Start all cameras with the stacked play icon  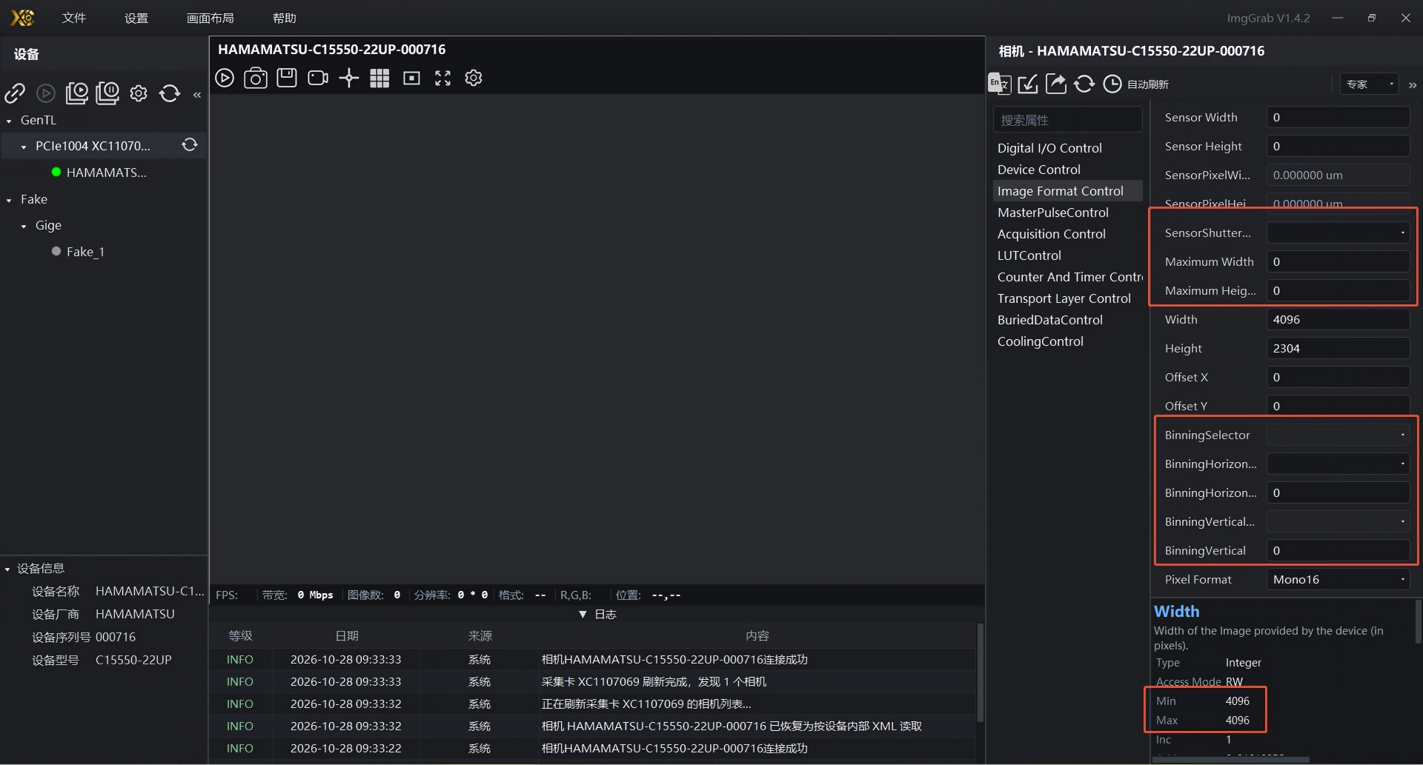point(76,93)
